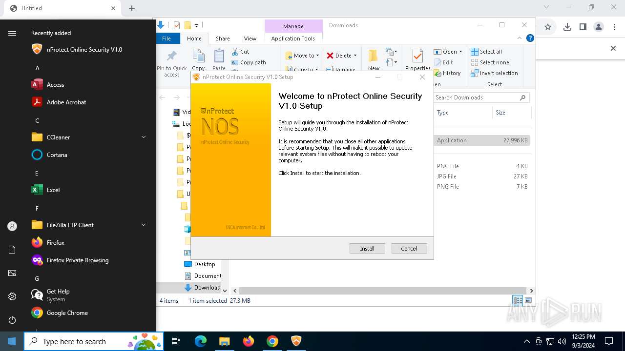Open Properties in the Explorer ribbon
The image size is (625, 351).
pyautogui.click(x=417, y=59)
